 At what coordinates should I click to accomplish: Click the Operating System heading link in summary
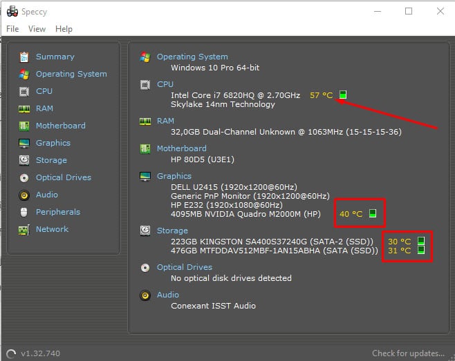[192, 57]
